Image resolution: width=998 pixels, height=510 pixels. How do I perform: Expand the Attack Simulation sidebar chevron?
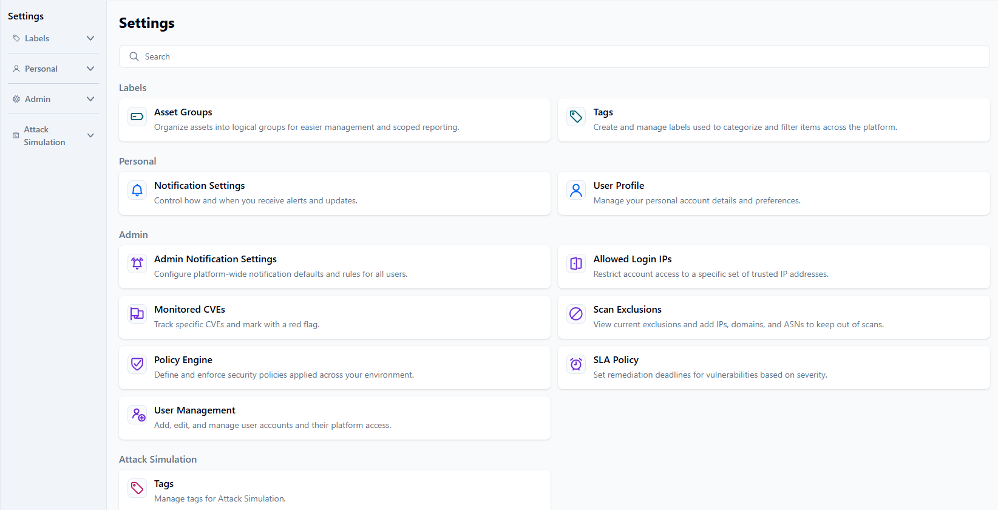(90, 135)
